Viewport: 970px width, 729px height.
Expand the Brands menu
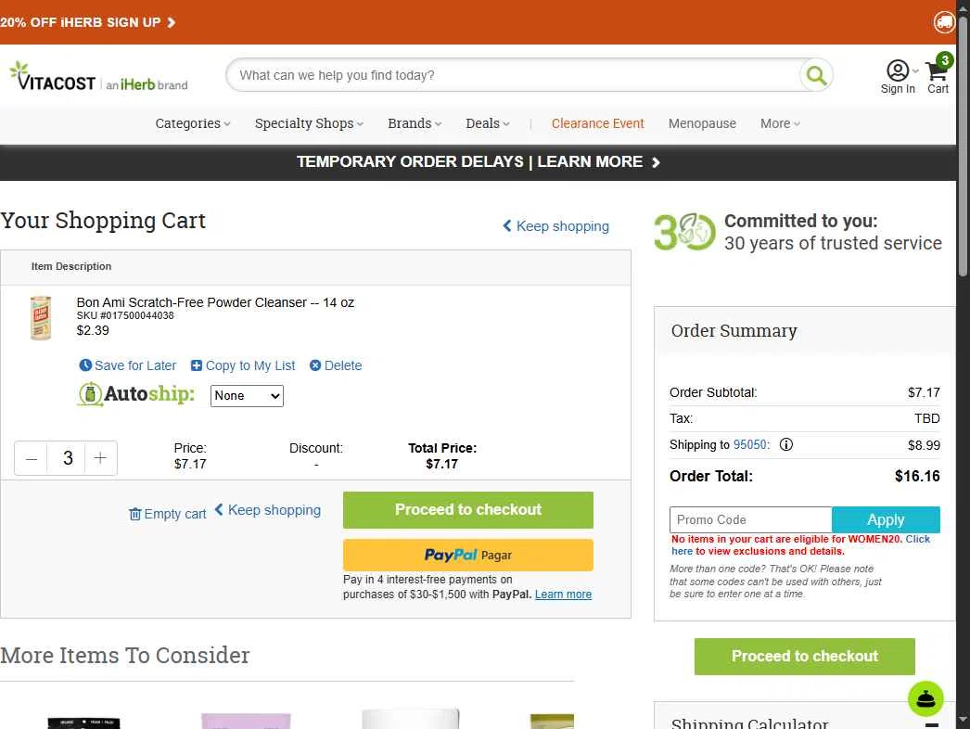point(415,123)
